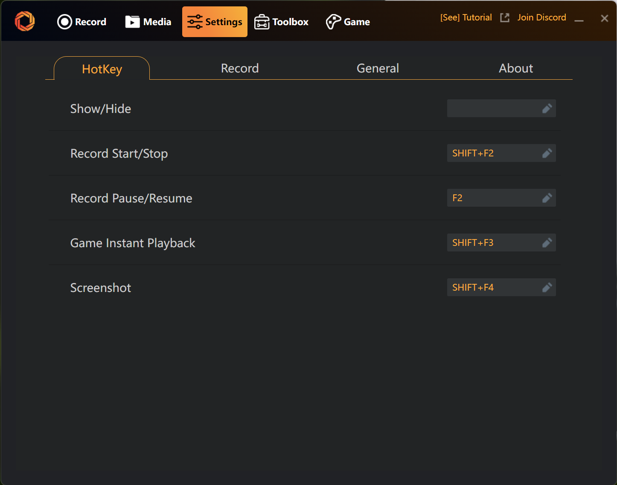Open the Media library section

click(x=148, y=22)
